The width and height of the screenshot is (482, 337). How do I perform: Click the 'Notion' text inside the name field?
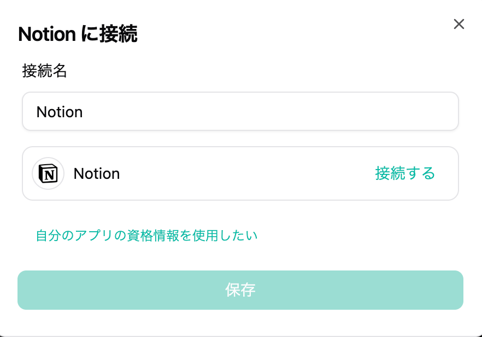pyautogui.click(x=60, y=112)
